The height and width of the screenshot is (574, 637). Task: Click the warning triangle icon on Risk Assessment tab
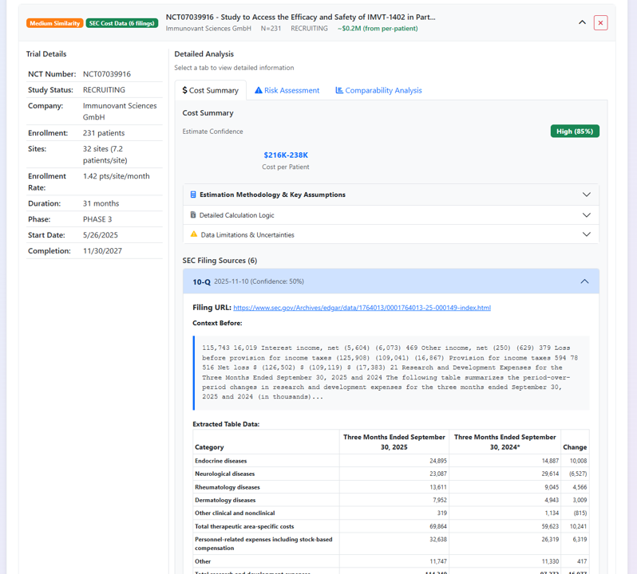259,90
